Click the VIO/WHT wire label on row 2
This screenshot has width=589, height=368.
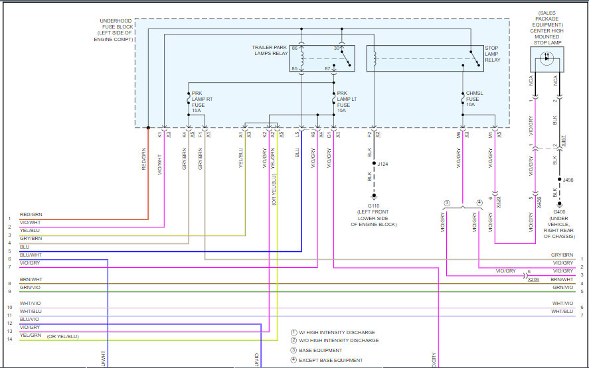click(x=30, y=222)
